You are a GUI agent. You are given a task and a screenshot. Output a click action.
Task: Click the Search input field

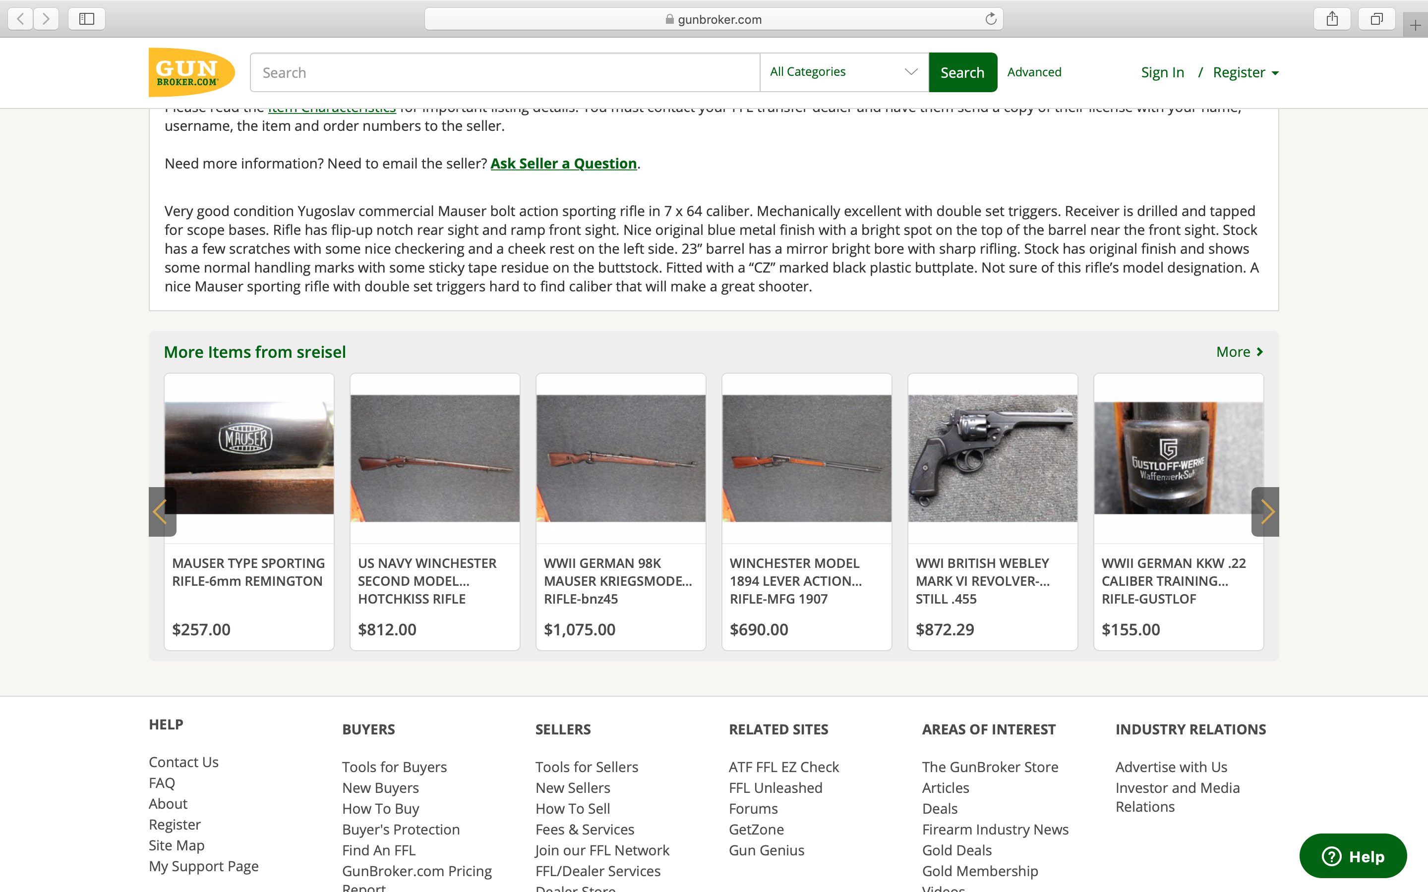(505, 72)
